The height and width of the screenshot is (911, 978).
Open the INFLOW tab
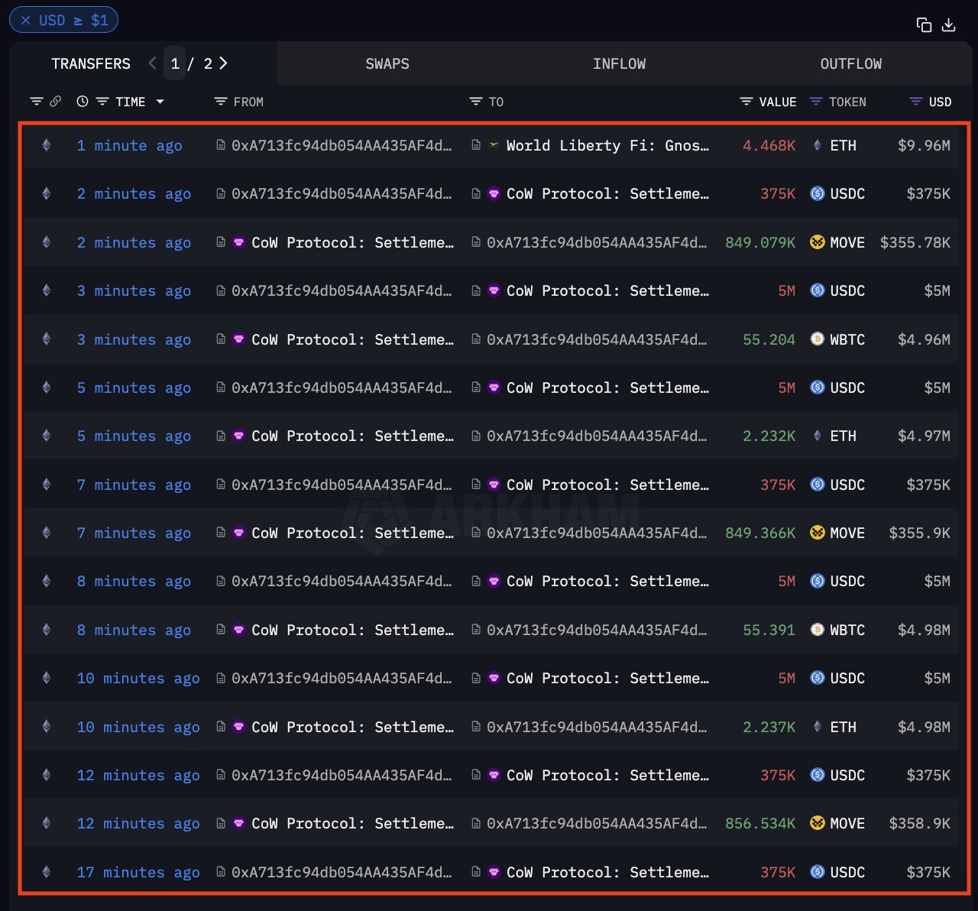pyautogui.click(x=619, y=64)
